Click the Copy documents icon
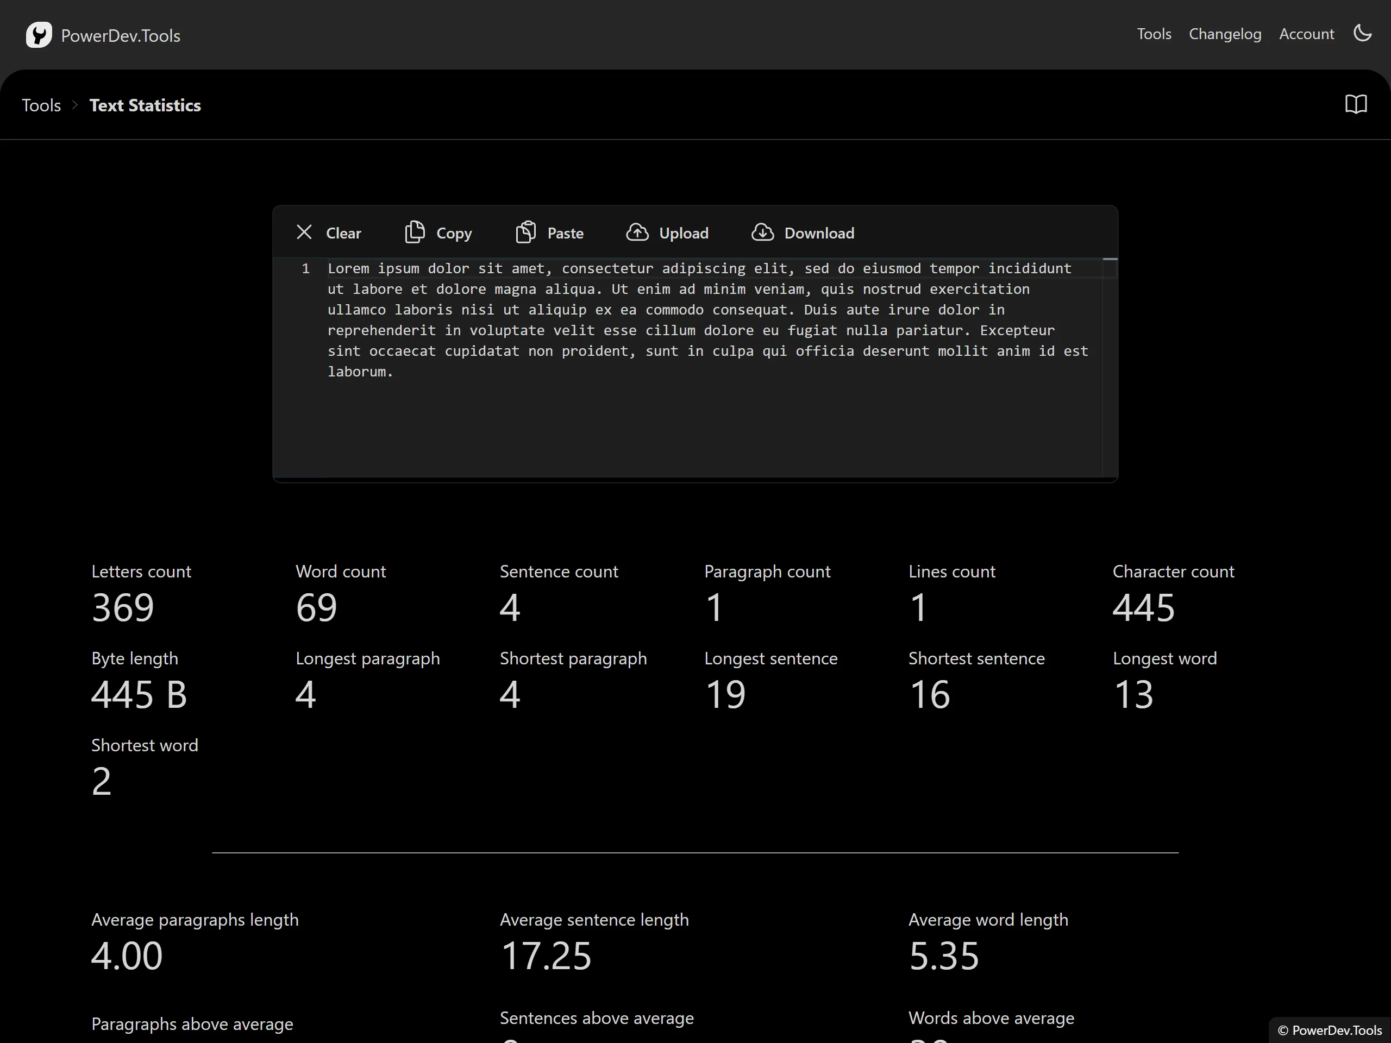The height and width of the screenshot is (1043, 1391). (415, 233)
